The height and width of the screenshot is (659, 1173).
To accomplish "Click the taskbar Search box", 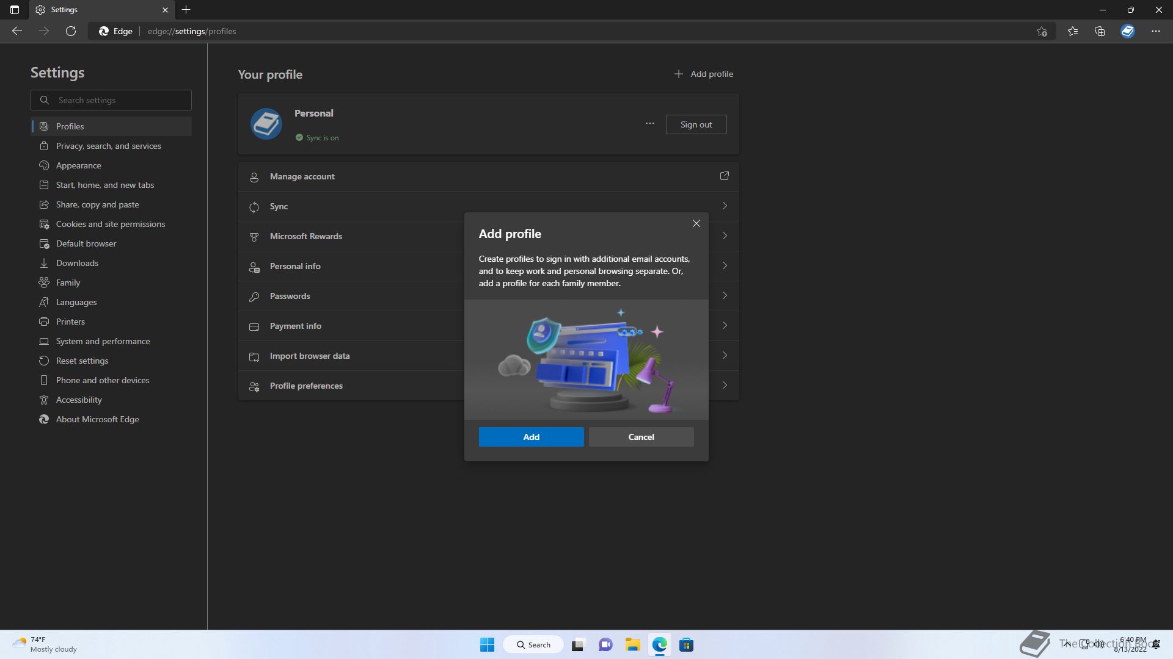I will [x=533, y=645].
